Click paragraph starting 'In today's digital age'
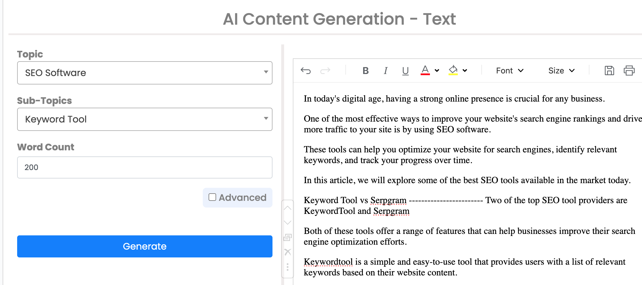642x285 pixels. (454, 99)
